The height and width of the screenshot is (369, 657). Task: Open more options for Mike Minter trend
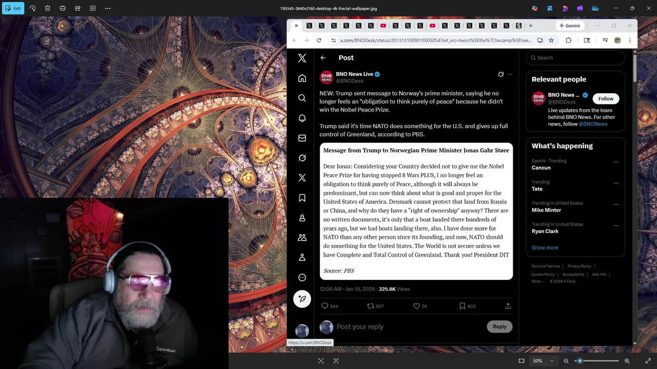point(616,204)
